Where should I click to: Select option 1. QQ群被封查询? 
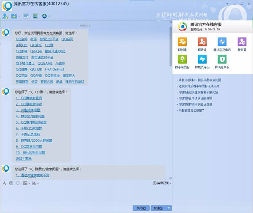pos(29,98)
